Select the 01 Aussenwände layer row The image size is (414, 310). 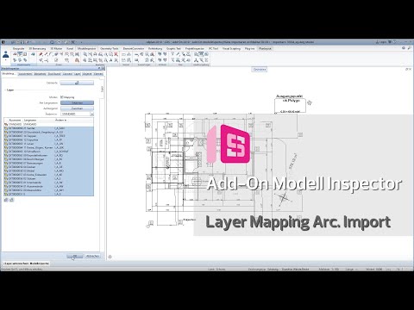click(x=48, y=186)
